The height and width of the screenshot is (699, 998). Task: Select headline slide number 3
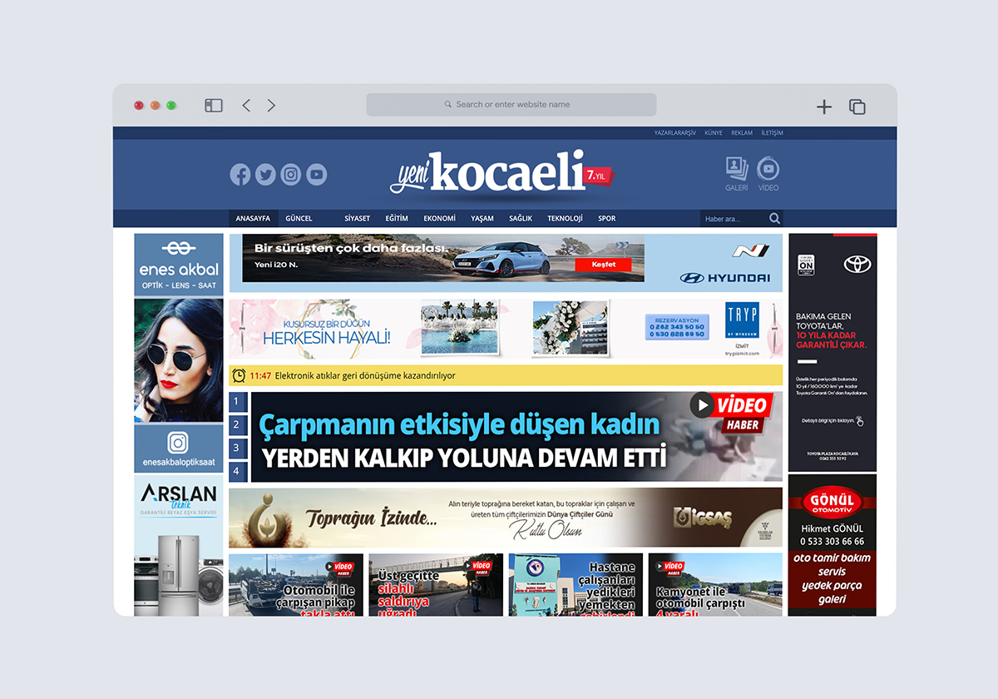tap(236, 449)
